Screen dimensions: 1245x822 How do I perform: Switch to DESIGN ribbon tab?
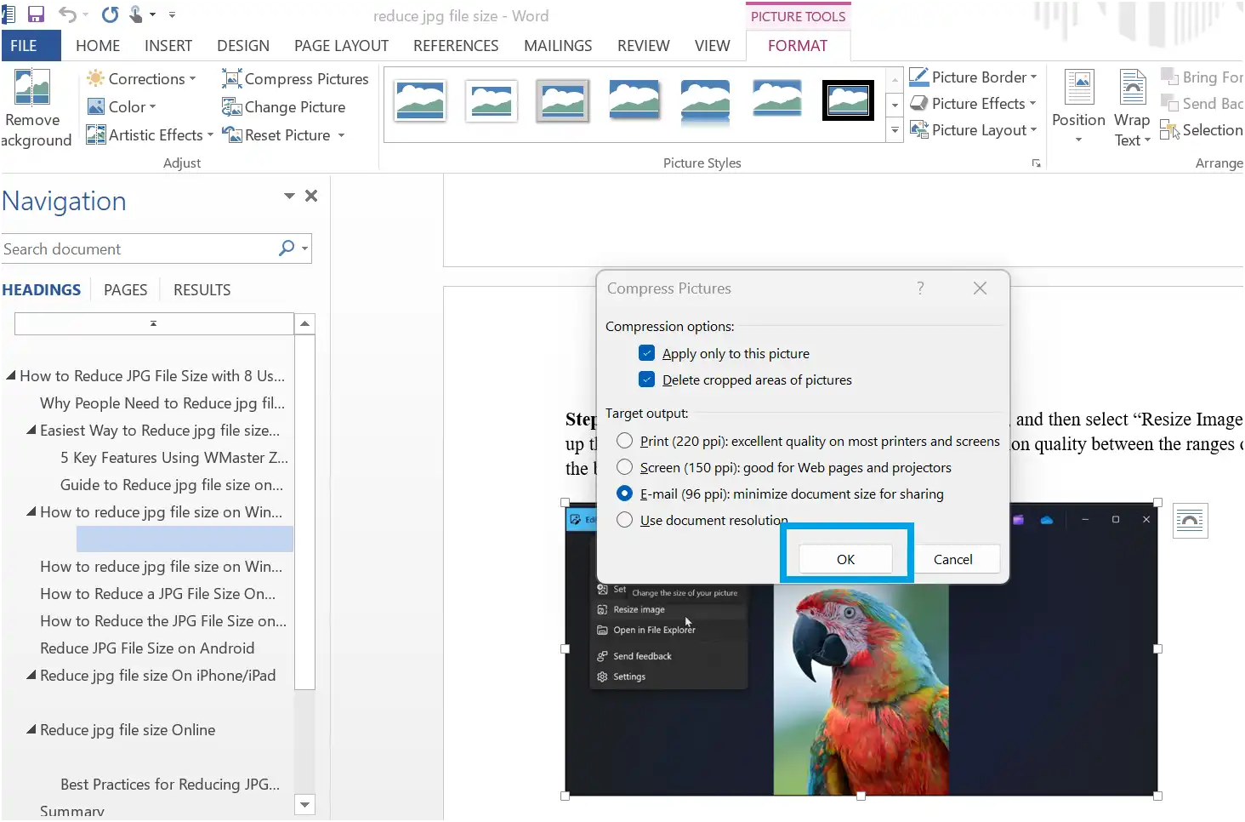pos(243,45)
